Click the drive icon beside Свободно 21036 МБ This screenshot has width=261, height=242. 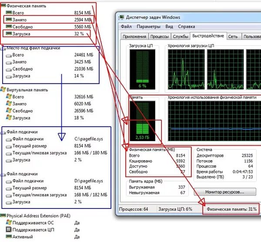9,70
